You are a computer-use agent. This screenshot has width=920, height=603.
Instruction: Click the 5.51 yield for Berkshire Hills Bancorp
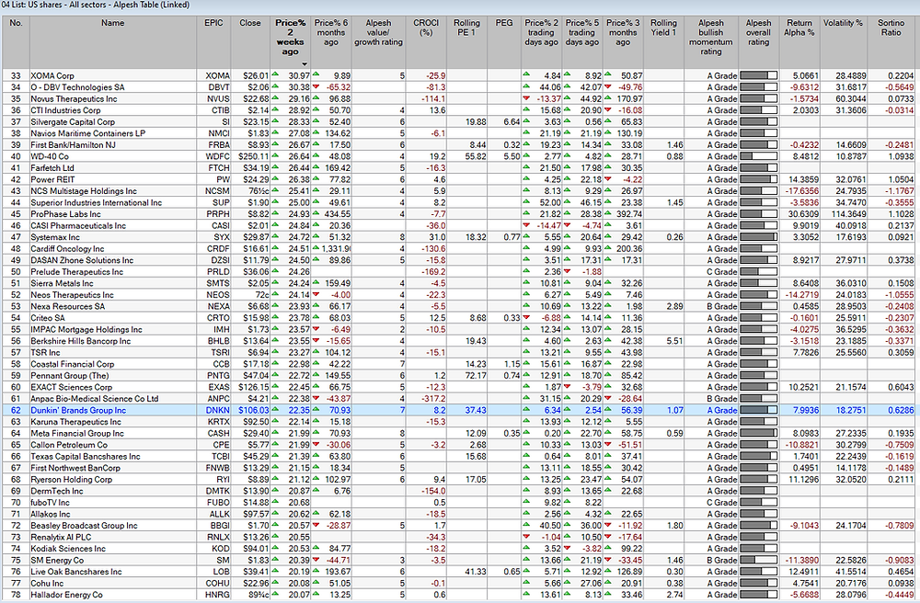coord(663,341)
